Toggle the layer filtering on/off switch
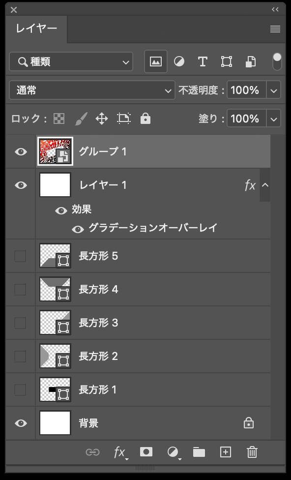The width and height of the screenshot is (291, 480). coord(277,61)
